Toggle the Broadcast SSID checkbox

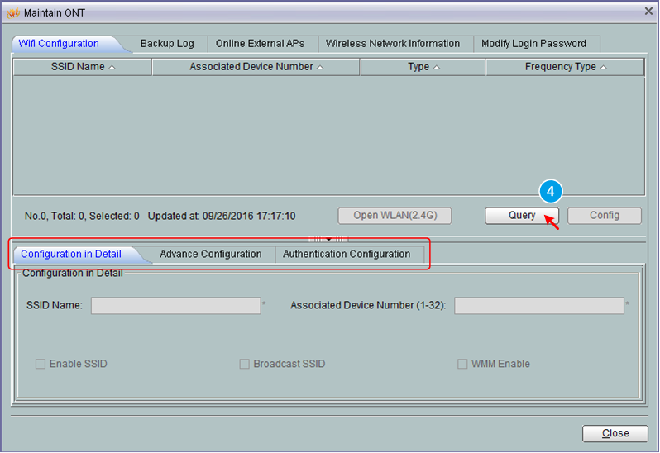(x=244, y=364)
